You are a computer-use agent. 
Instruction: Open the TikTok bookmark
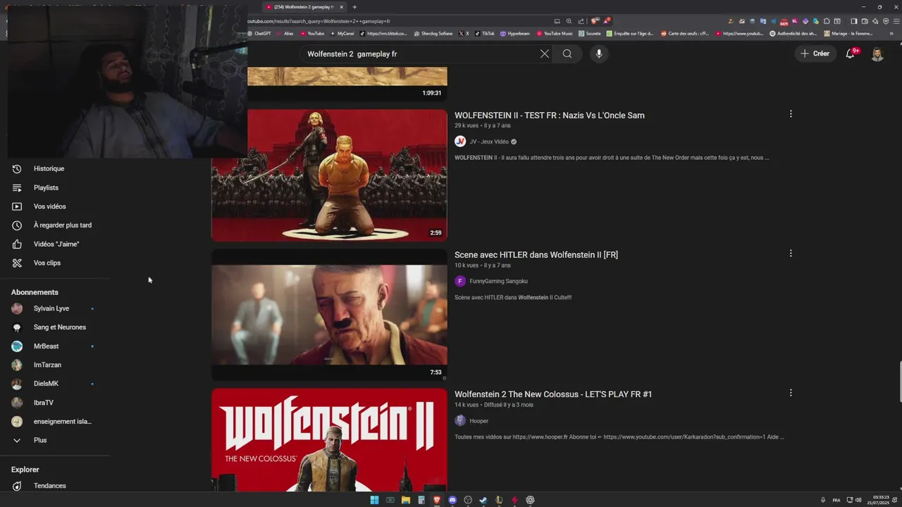(x=484, y=33)
